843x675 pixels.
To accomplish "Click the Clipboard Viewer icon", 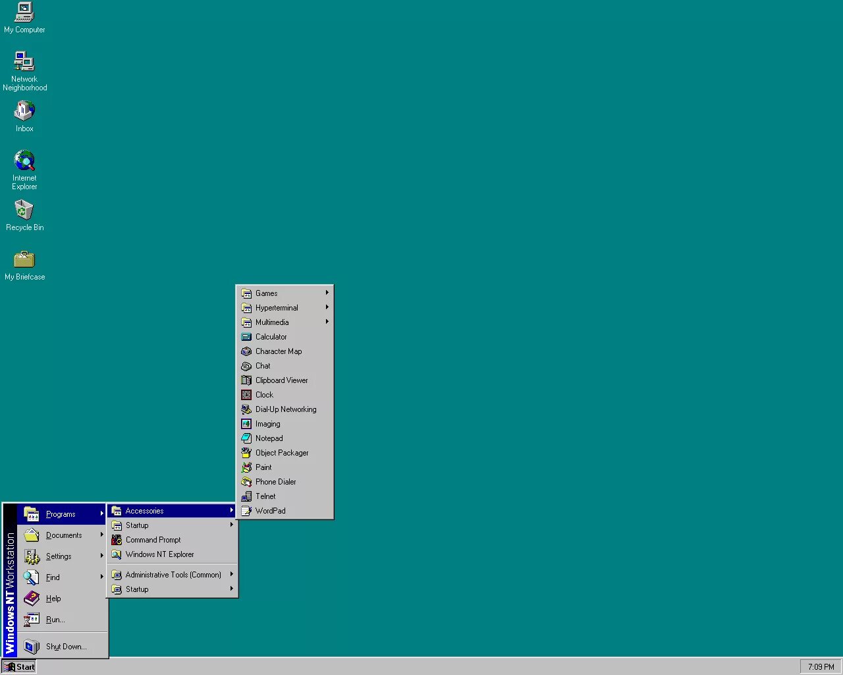I will (246, 380).
